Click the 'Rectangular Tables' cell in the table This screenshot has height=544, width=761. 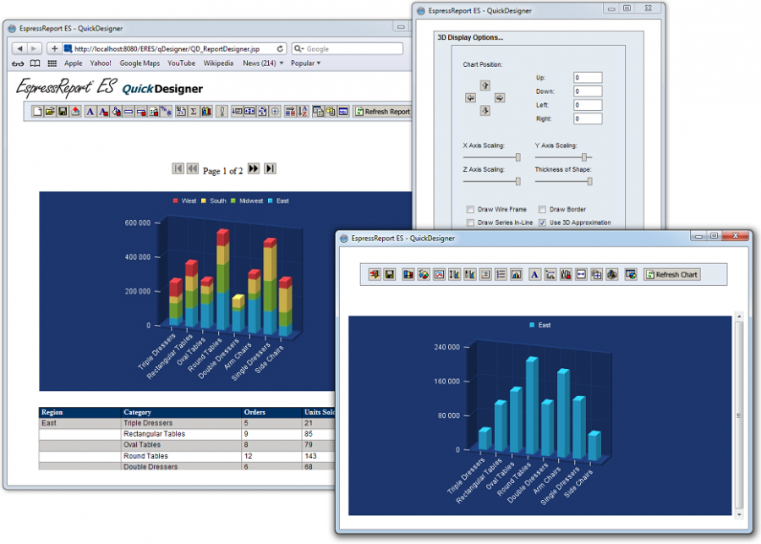[x=182, y=434]
